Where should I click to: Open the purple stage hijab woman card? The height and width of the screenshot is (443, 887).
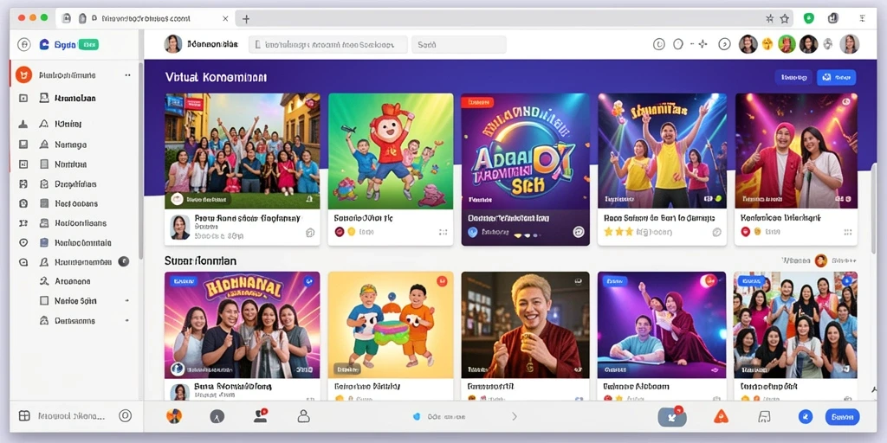pyautogui.click(x=663, y=325)
